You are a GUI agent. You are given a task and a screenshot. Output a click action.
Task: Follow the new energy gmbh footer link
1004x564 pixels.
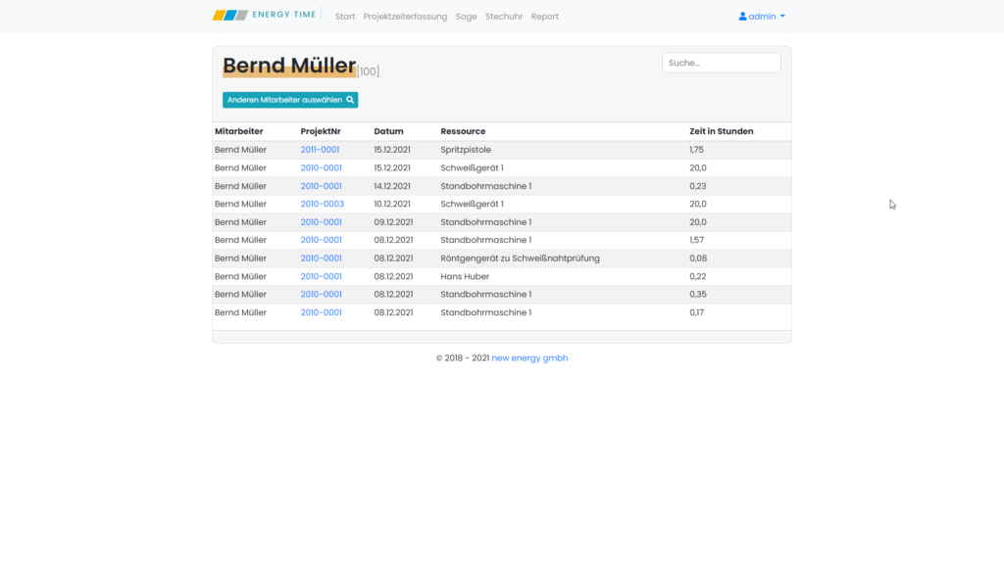529,358
